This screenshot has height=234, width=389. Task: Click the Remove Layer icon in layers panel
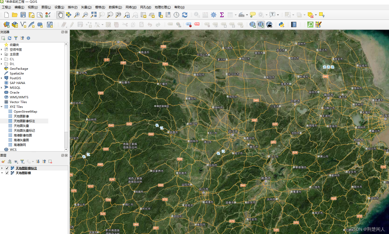(50, 162)
